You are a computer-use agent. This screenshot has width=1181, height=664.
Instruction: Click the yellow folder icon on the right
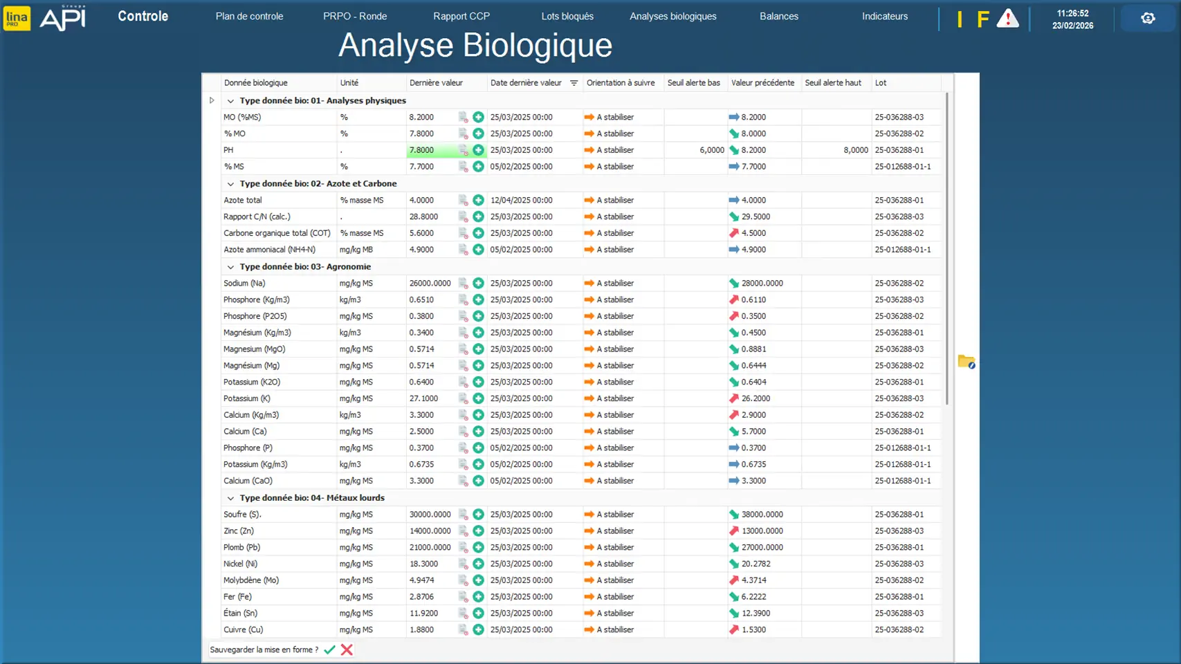(x=966, y=362)
